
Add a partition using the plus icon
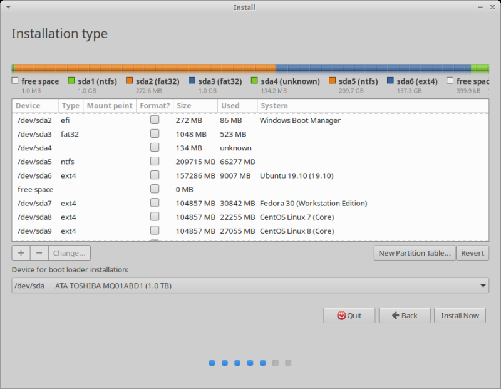20,252
